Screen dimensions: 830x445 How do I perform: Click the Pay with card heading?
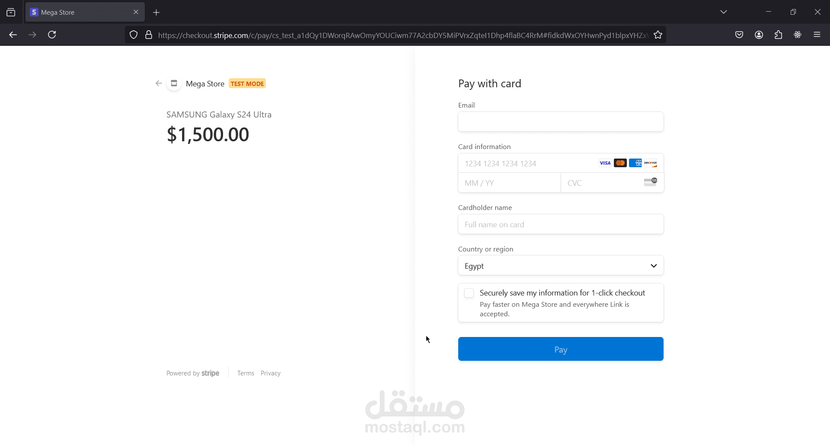(490, 83)
